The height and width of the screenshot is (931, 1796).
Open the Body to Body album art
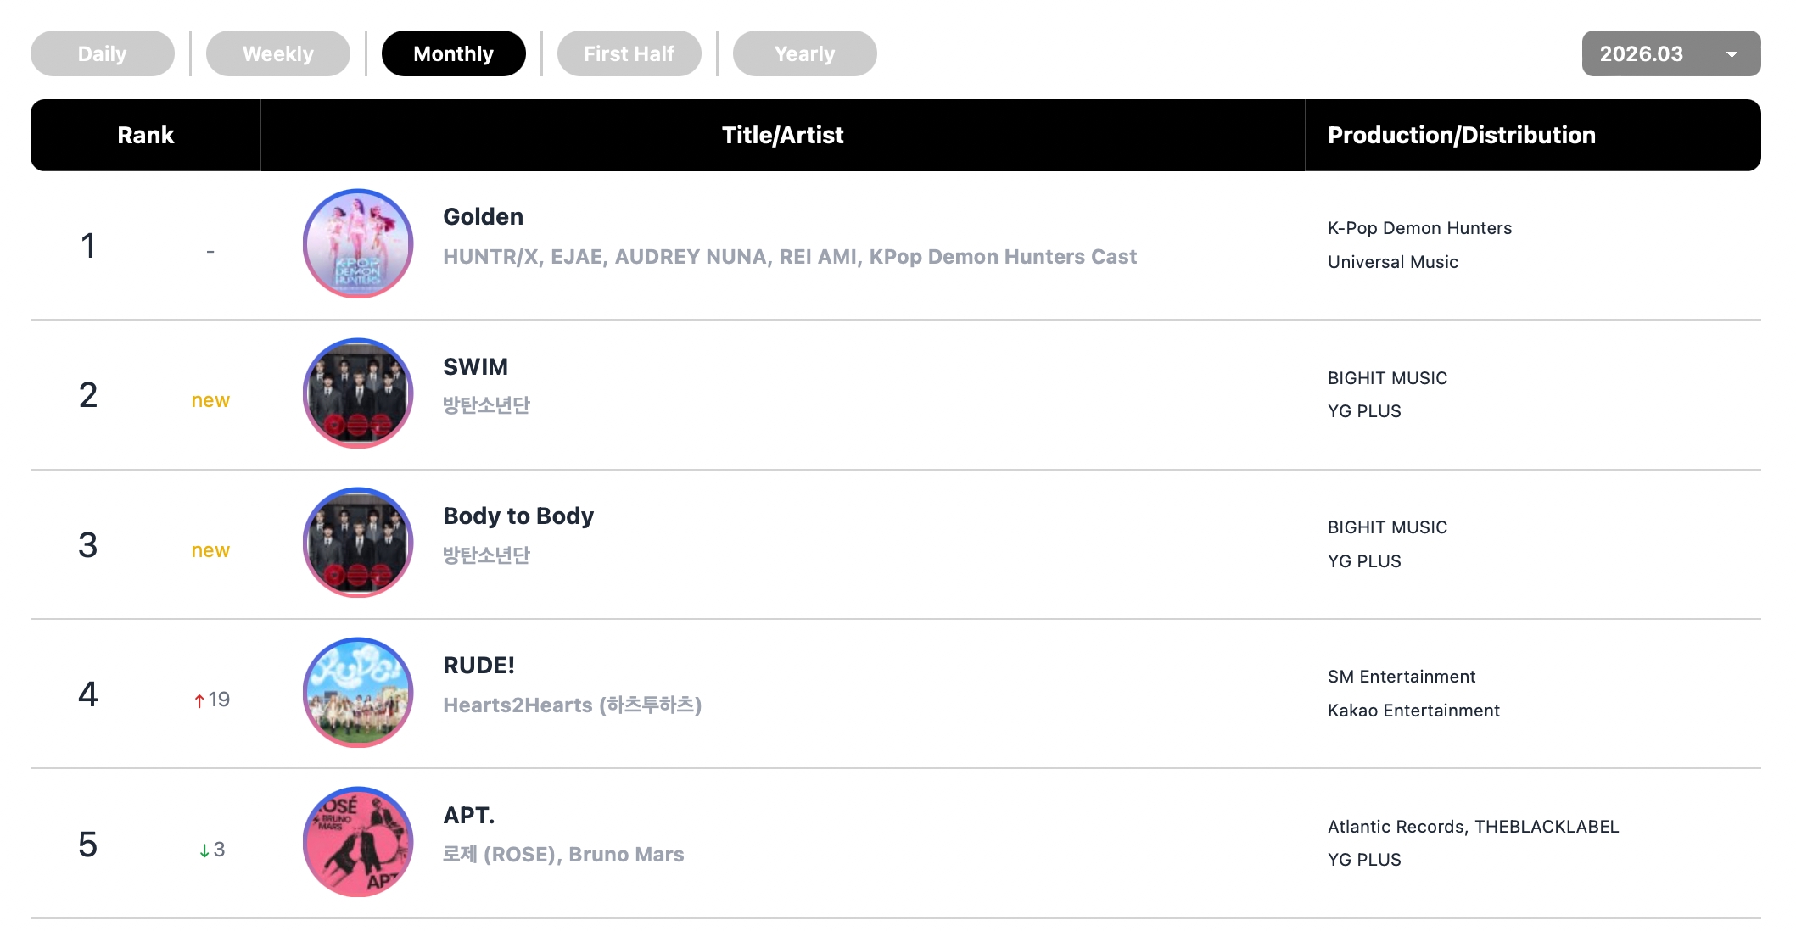click(x=358, y=543)
